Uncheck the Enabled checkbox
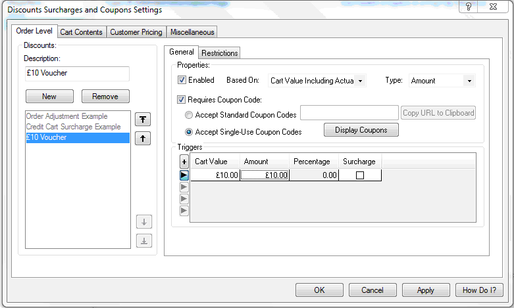This screenshot has height=308, width=514. tap(182, 80)
